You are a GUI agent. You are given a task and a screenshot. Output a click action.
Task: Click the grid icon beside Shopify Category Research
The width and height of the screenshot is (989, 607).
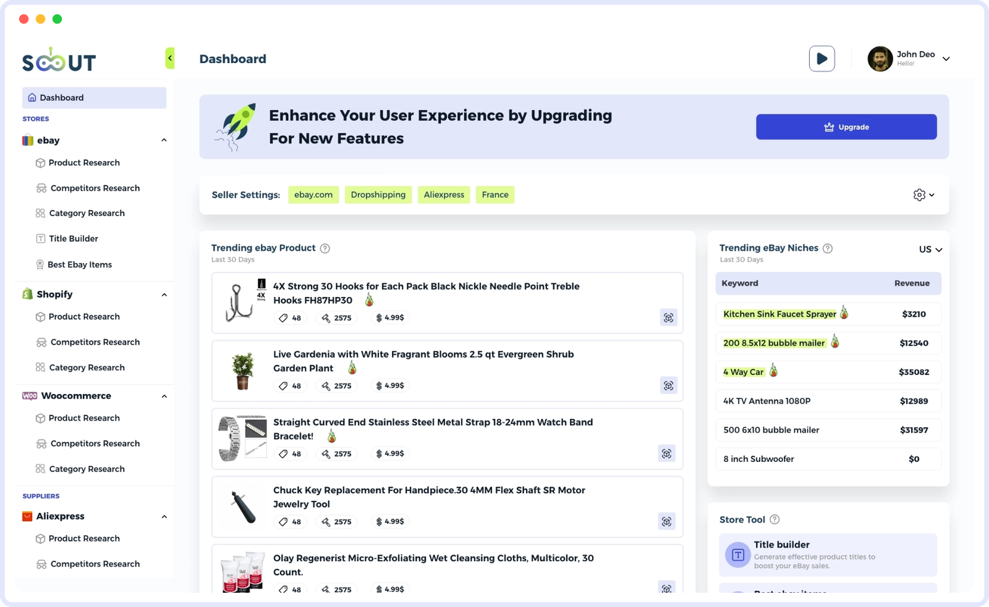[x=40, y=367]
